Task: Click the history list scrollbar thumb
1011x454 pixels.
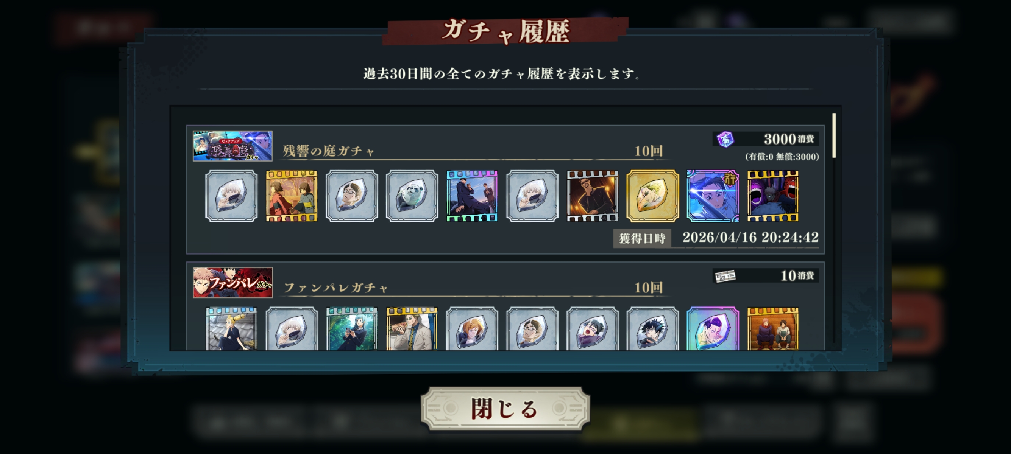Action: pyautogui.click(x=834, y=136)
